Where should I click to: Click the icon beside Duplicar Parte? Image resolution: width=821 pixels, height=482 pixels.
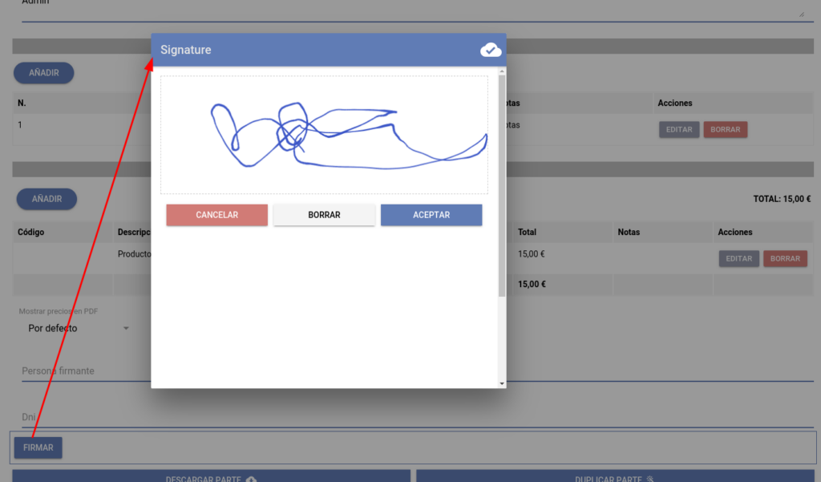[x=650, y=479]
